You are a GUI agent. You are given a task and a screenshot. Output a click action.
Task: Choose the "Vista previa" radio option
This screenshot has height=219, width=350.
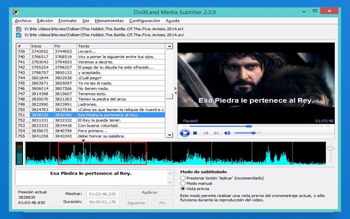pos(183,189)
